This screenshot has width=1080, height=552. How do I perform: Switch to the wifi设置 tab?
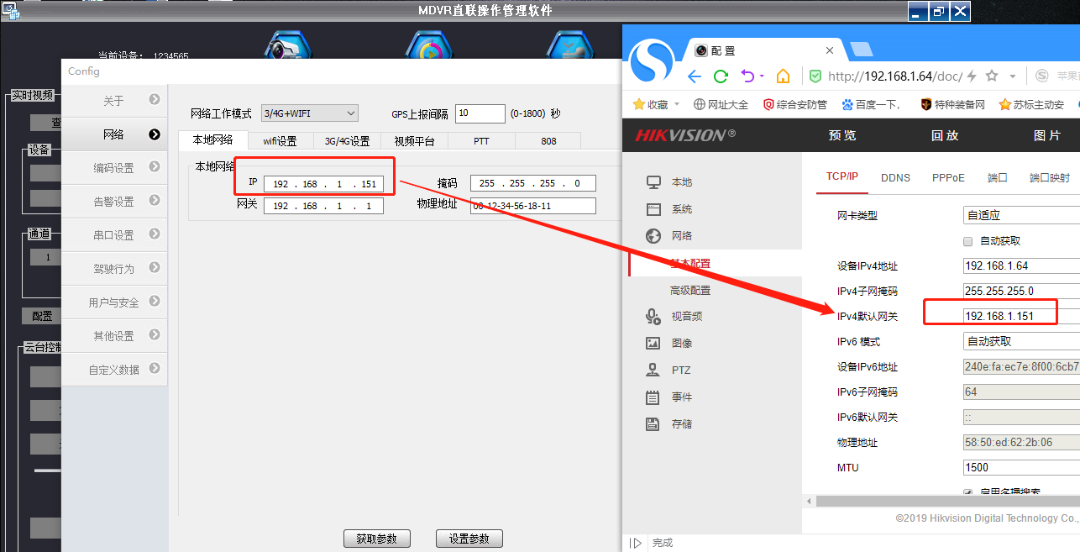click(x=280, y=141)
